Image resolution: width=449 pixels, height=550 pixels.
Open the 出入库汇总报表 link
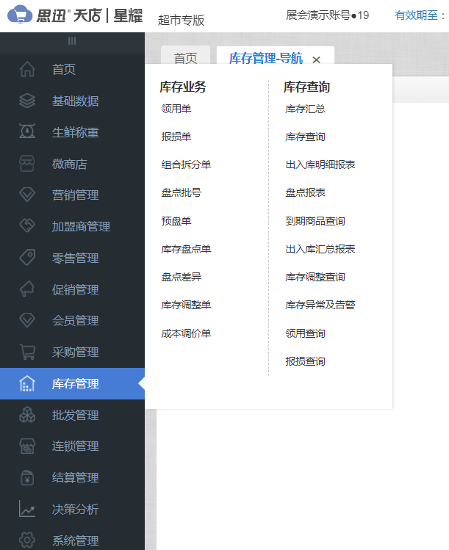[320, 249]
